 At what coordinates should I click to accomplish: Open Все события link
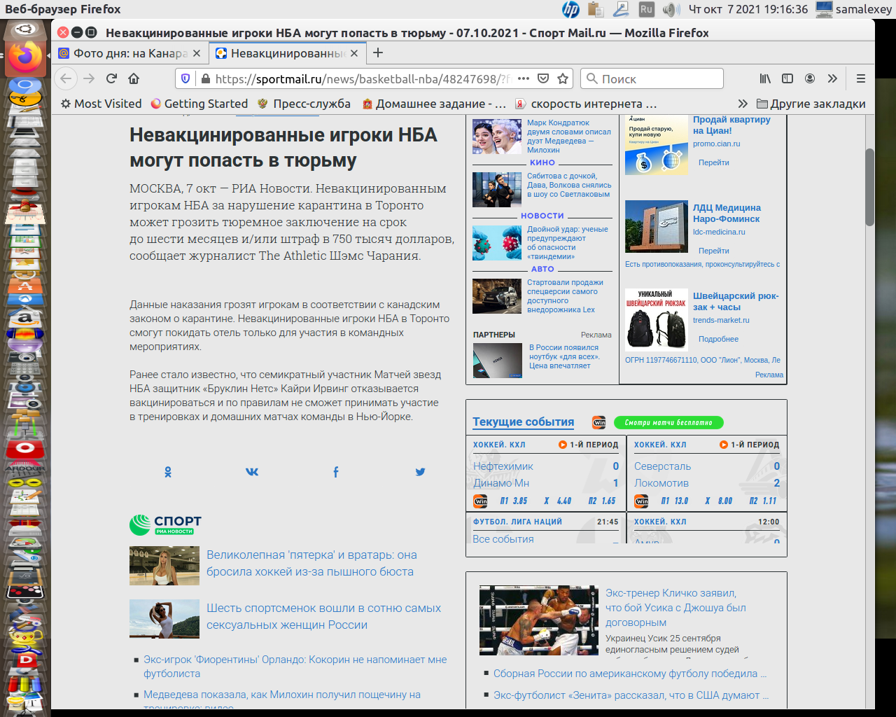[x=503, y=538]
